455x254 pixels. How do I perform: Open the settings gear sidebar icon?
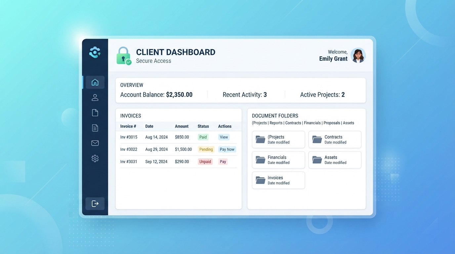[x=95, y=158]
